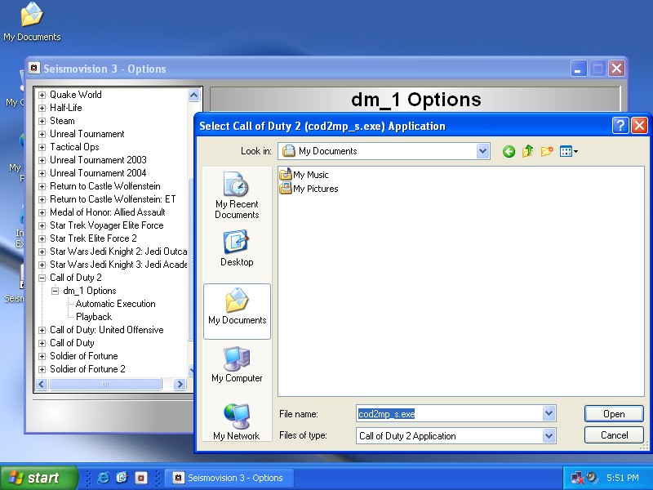Create a new folder
Viewport: 653px width, 490px height.
click(547, 151)
